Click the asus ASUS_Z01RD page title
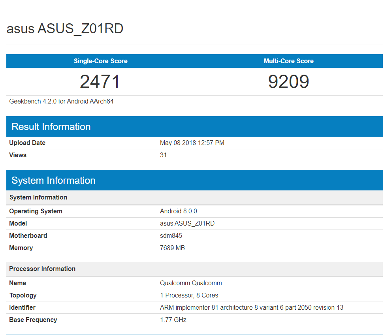 [65, 29]
